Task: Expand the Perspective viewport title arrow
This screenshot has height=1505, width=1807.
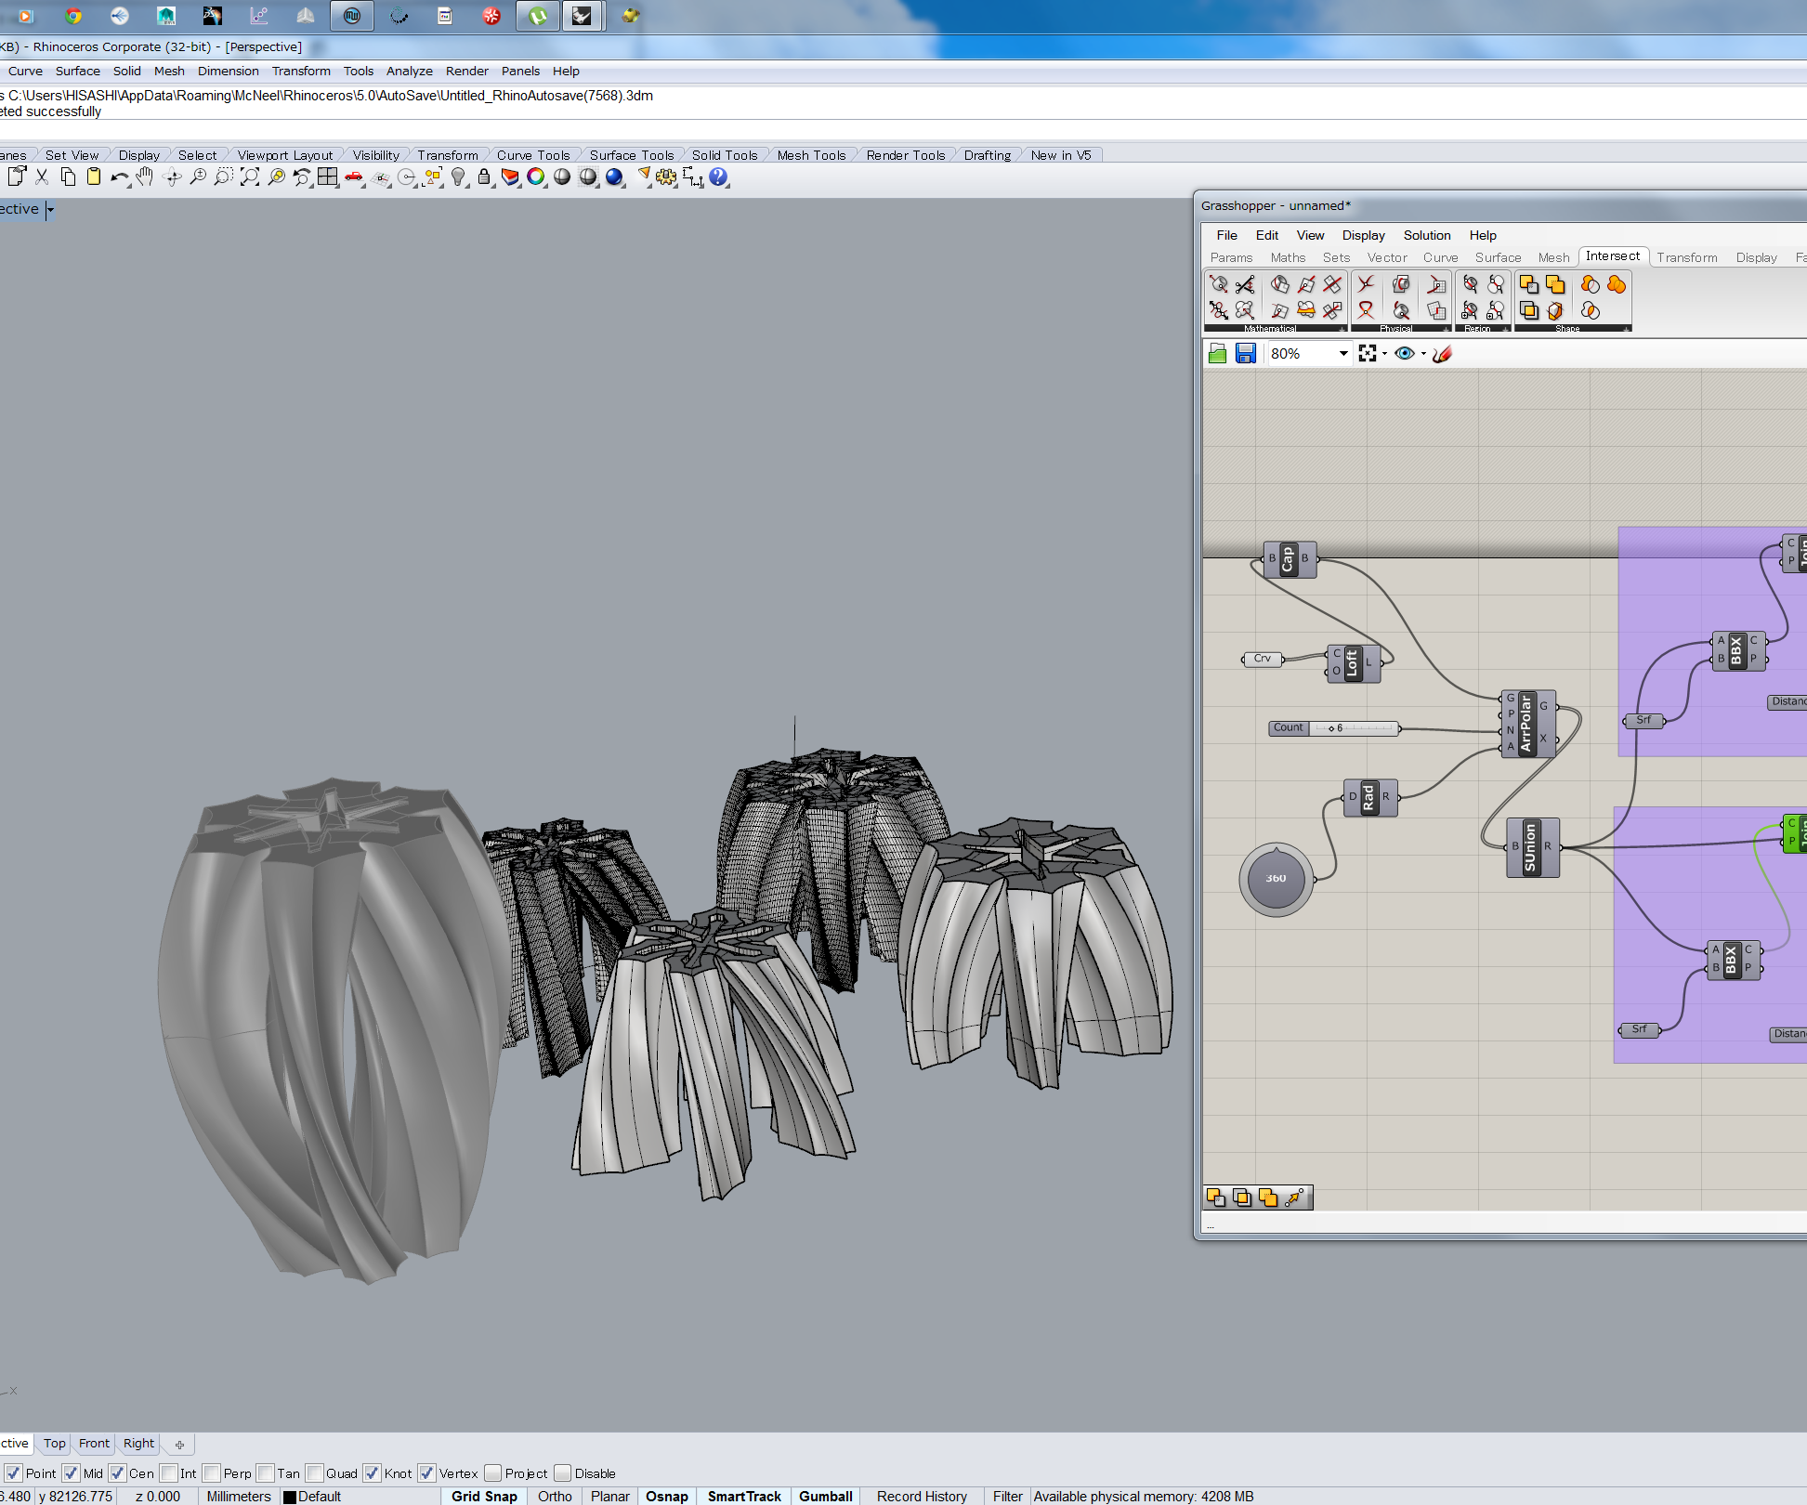Action: [x=50, y=210]
